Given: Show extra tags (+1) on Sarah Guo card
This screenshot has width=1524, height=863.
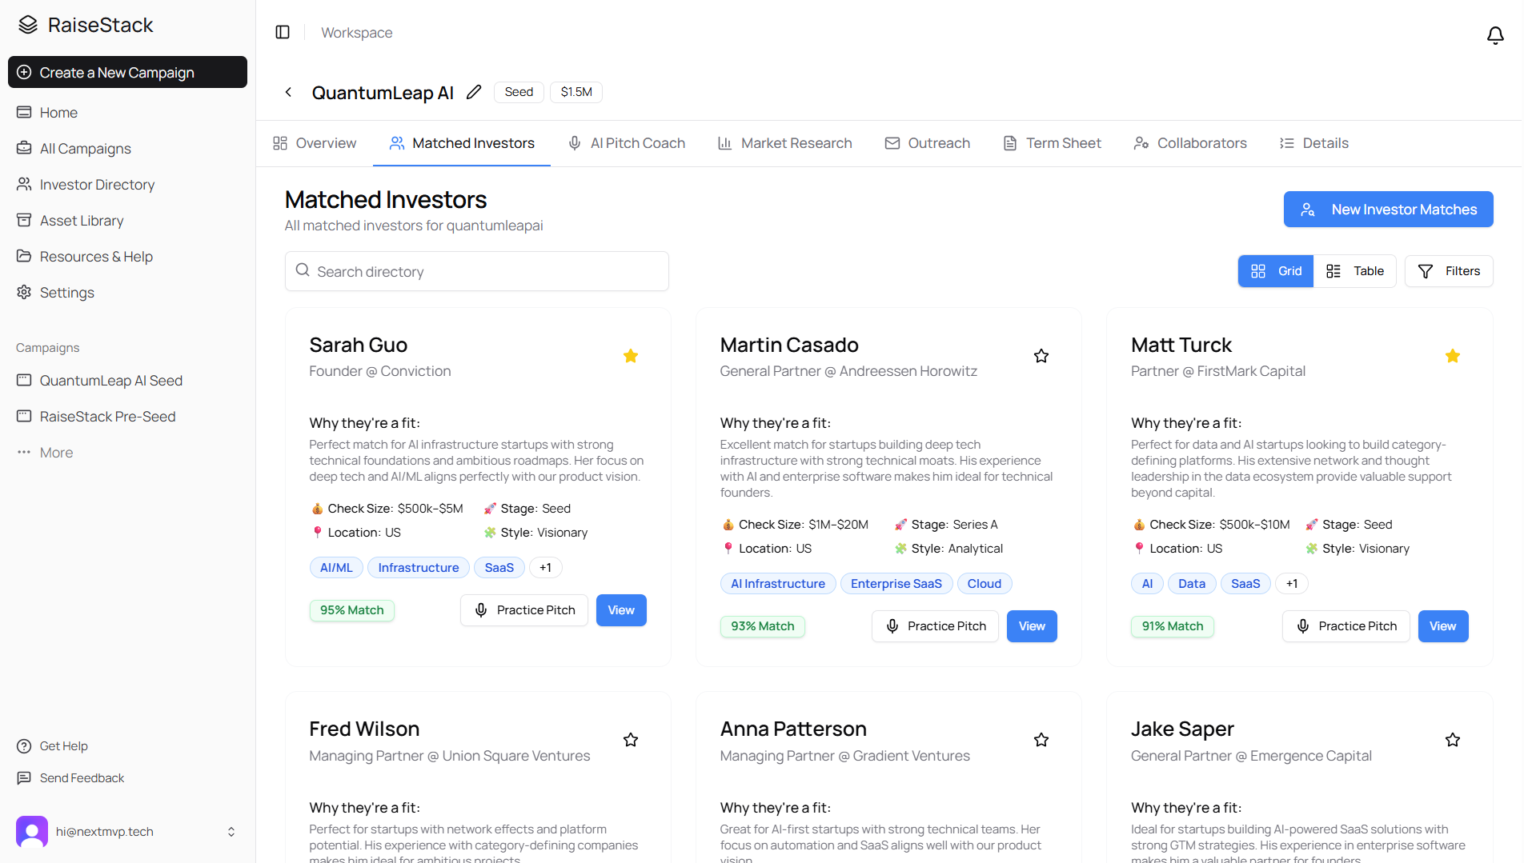Looking at the screenshot, I should pos(545,568).
